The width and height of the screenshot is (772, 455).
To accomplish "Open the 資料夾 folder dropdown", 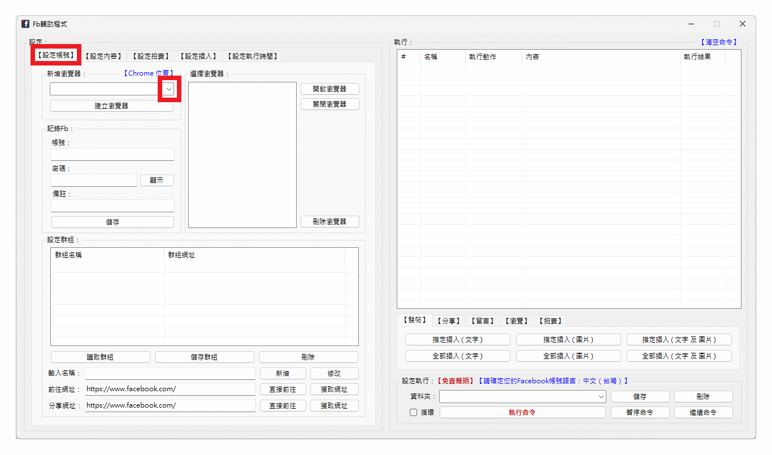I will [601, 397].
